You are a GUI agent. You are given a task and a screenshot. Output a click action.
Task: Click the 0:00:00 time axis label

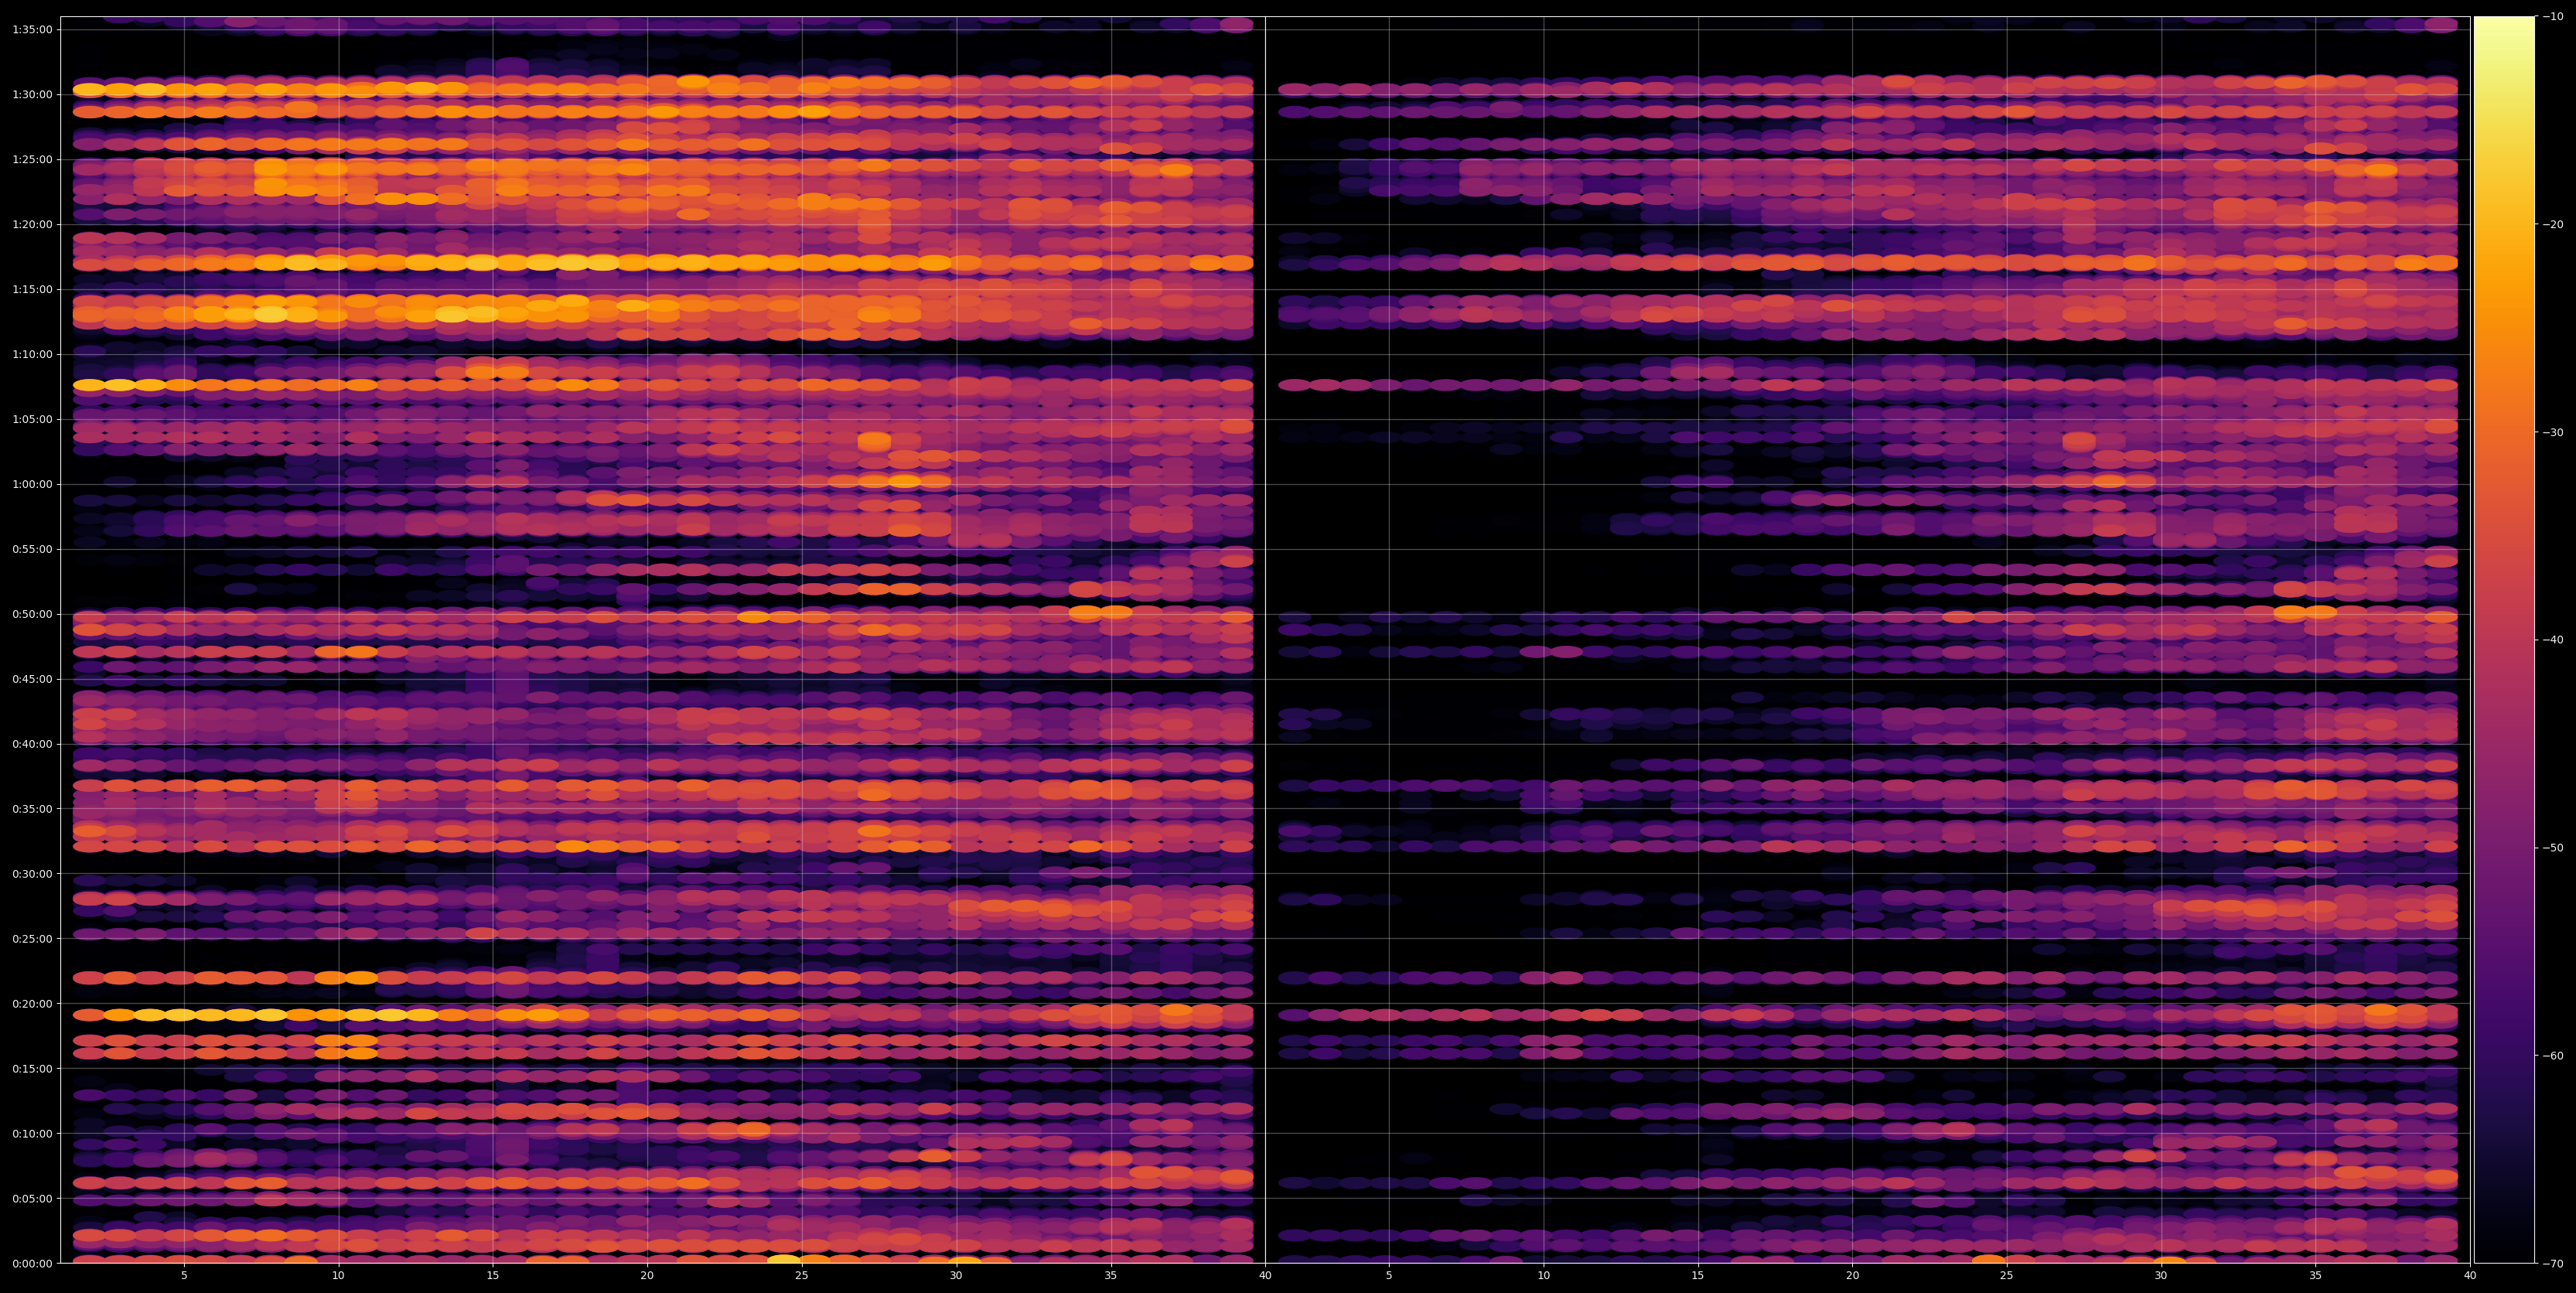coord(32,1263)
